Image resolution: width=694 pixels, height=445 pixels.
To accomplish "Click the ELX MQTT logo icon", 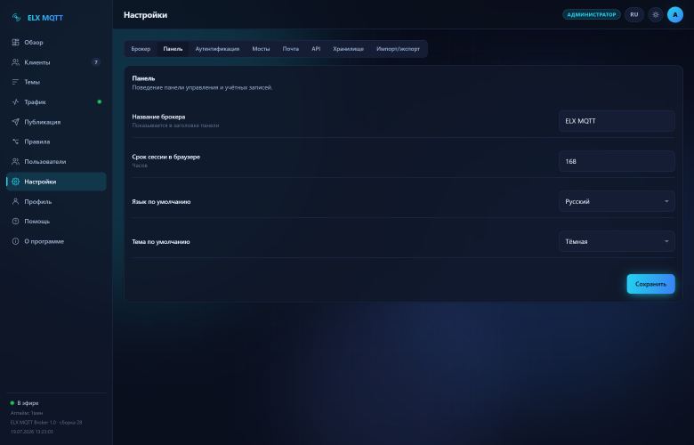I will [16, 18].
